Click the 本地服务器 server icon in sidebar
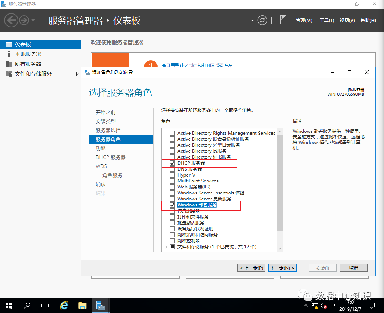 [9, 54]
